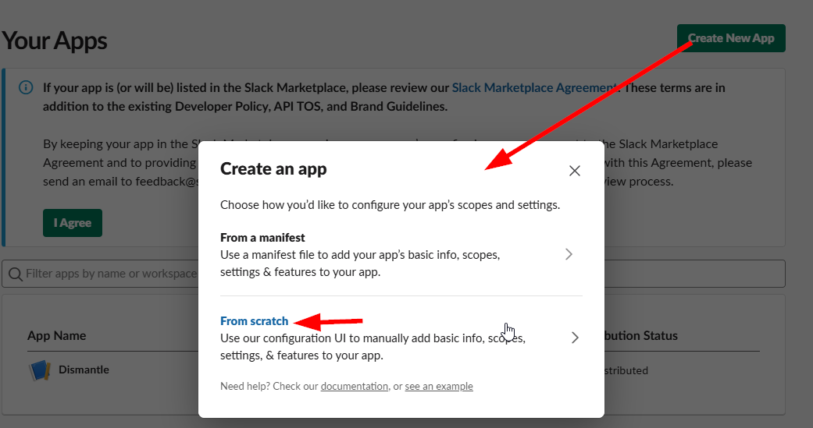
Task: Choose the From a manifest option
Action: coord(262,238)
